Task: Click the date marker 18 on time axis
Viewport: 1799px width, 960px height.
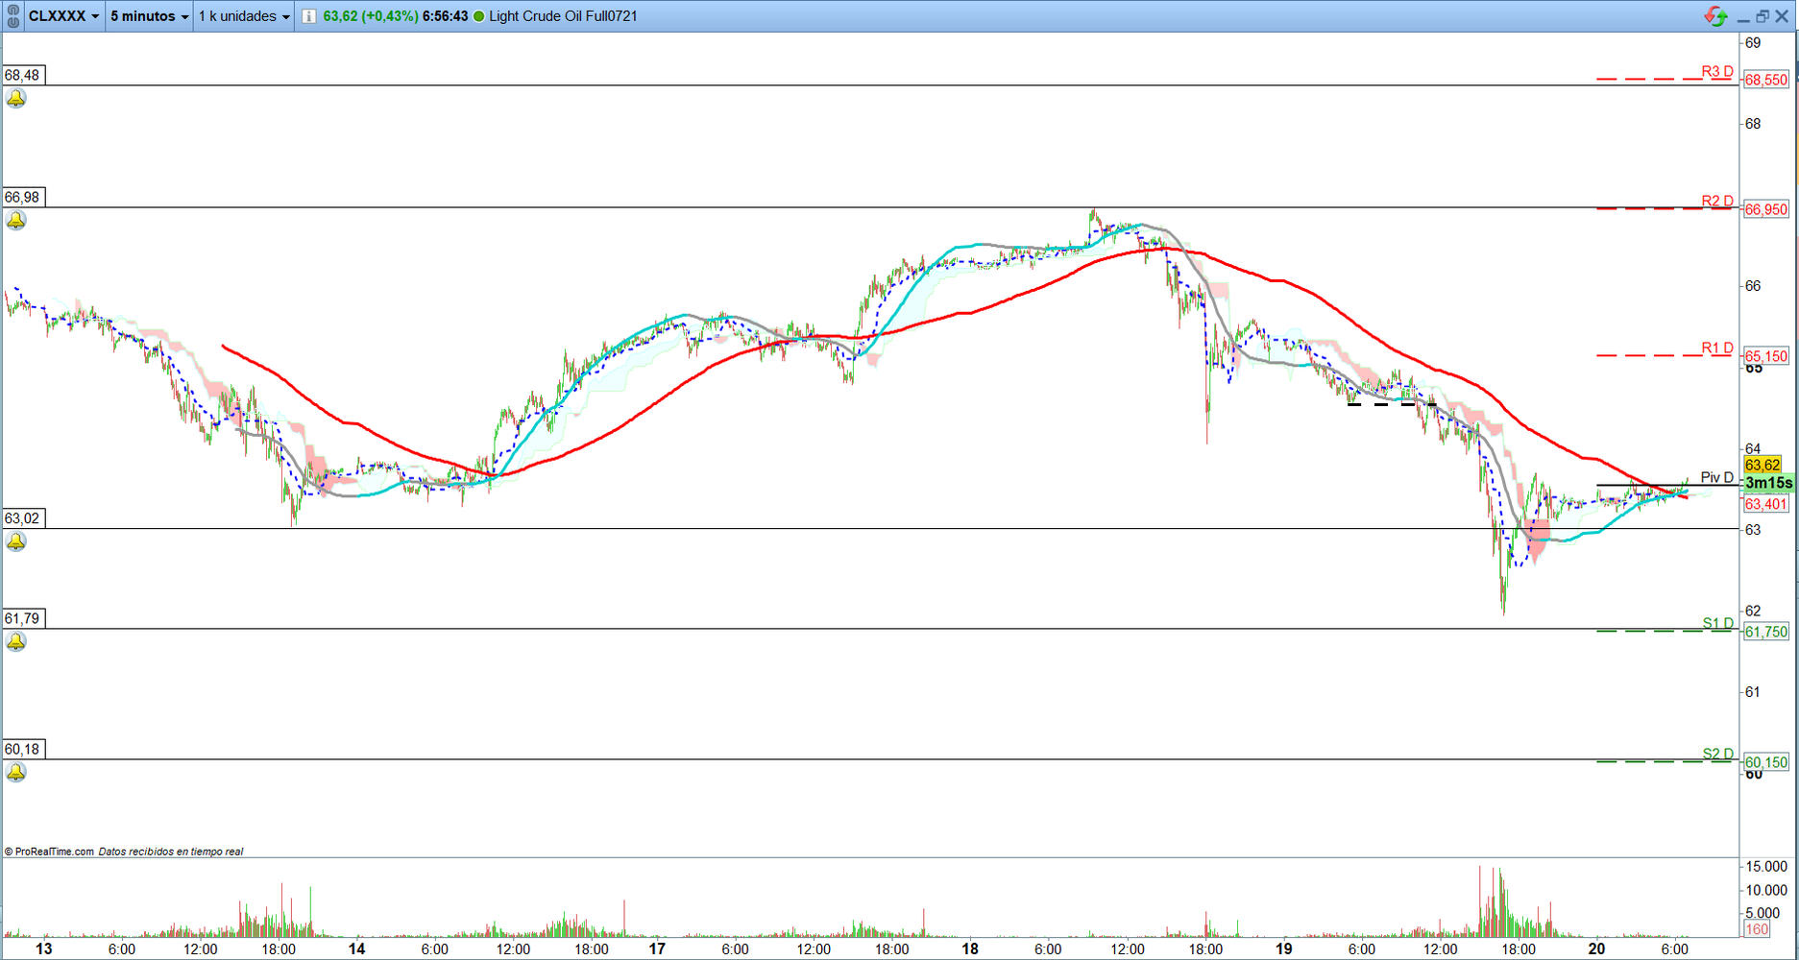Action: [x=970, y=948]
